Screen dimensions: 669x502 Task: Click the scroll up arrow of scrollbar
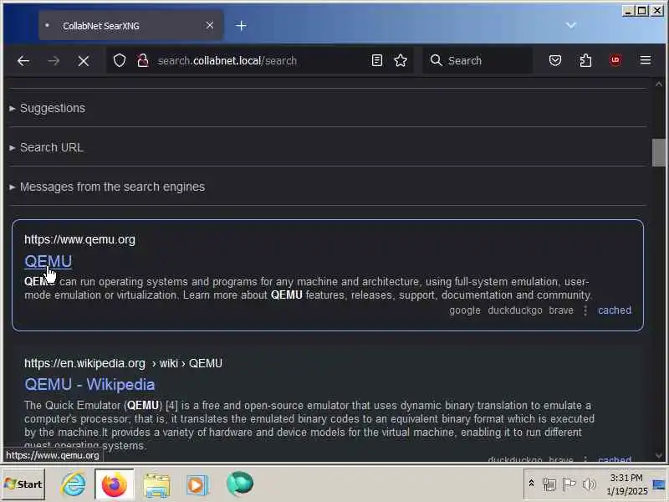click(659, 85)
